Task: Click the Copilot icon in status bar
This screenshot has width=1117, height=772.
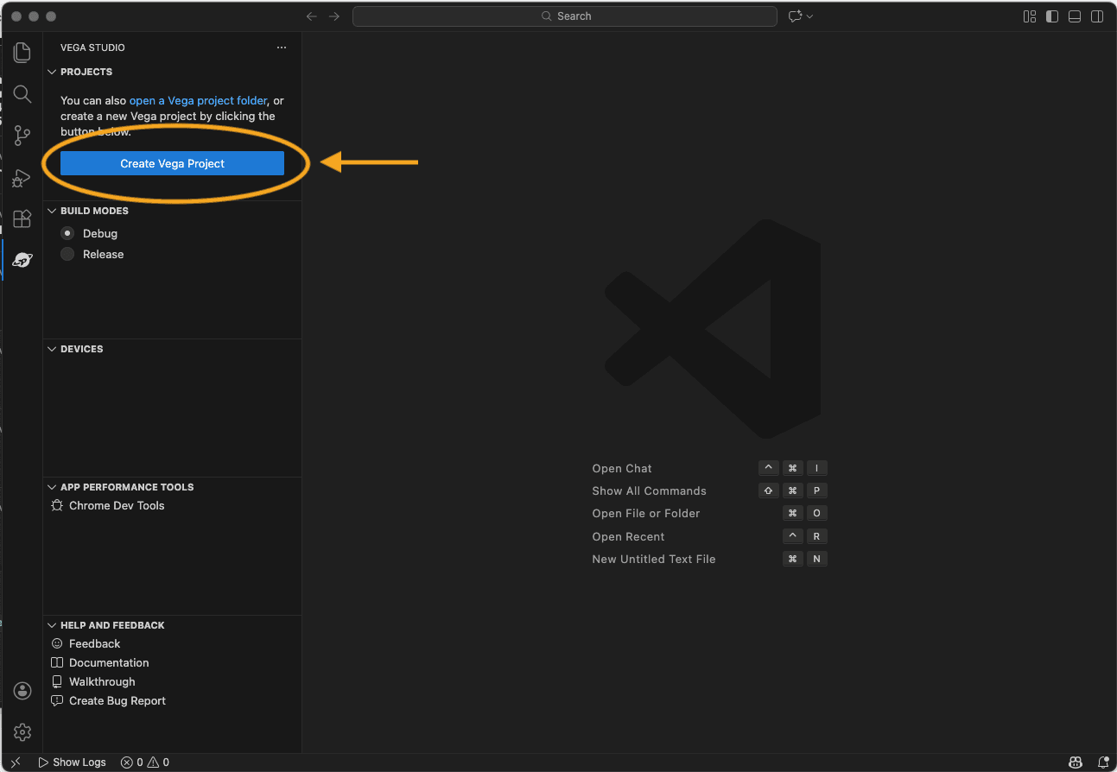Action: click(1076, 763)
